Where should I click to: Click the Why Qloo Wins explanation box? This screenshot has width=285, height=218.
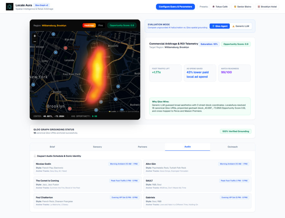click(x=200, y=106)
